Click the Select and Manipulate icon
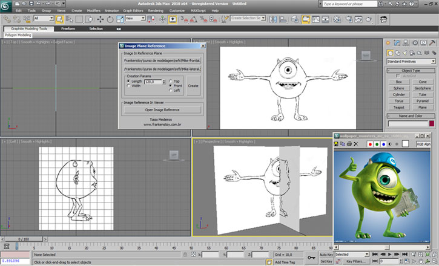The image size is (439, 266). click(x=162, y=19)
